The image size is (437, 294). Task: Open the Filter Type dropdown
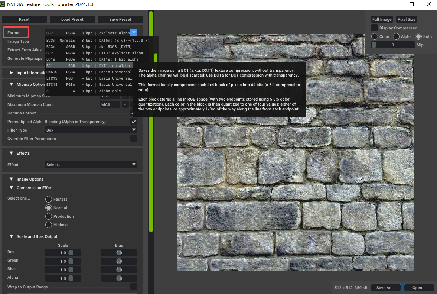91,130
